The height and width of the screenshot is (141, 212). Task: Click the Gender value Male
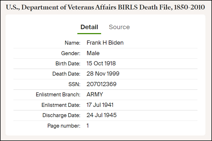(93, 53)
